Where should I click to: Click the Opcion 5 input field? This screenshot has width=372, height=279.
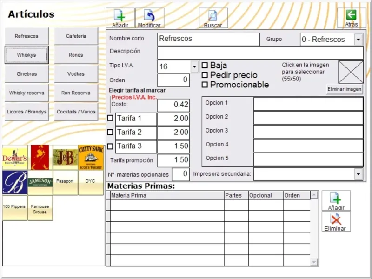coord(308,159)
